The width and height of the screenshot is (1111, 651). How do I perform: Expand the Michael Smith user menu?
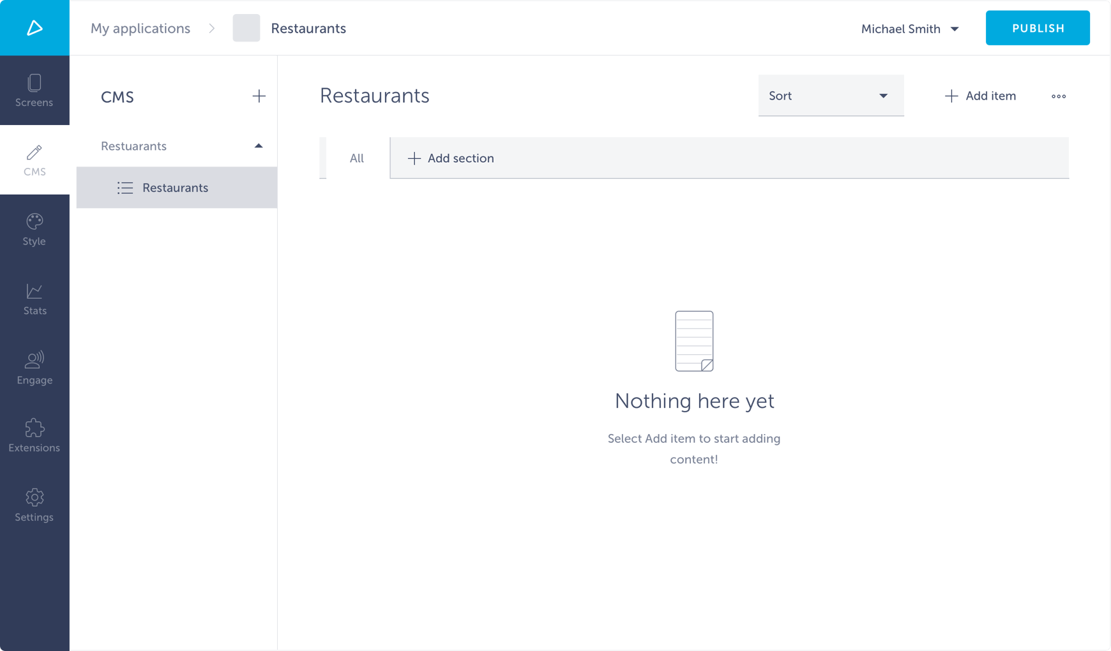909,29
